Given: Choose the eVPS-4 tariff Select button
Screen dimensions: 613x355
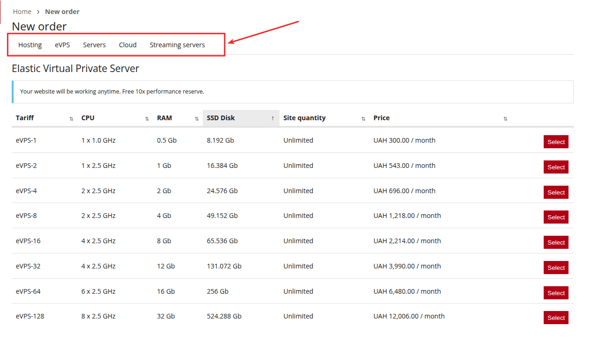Looking at the screenshot, I should [556, 192].
